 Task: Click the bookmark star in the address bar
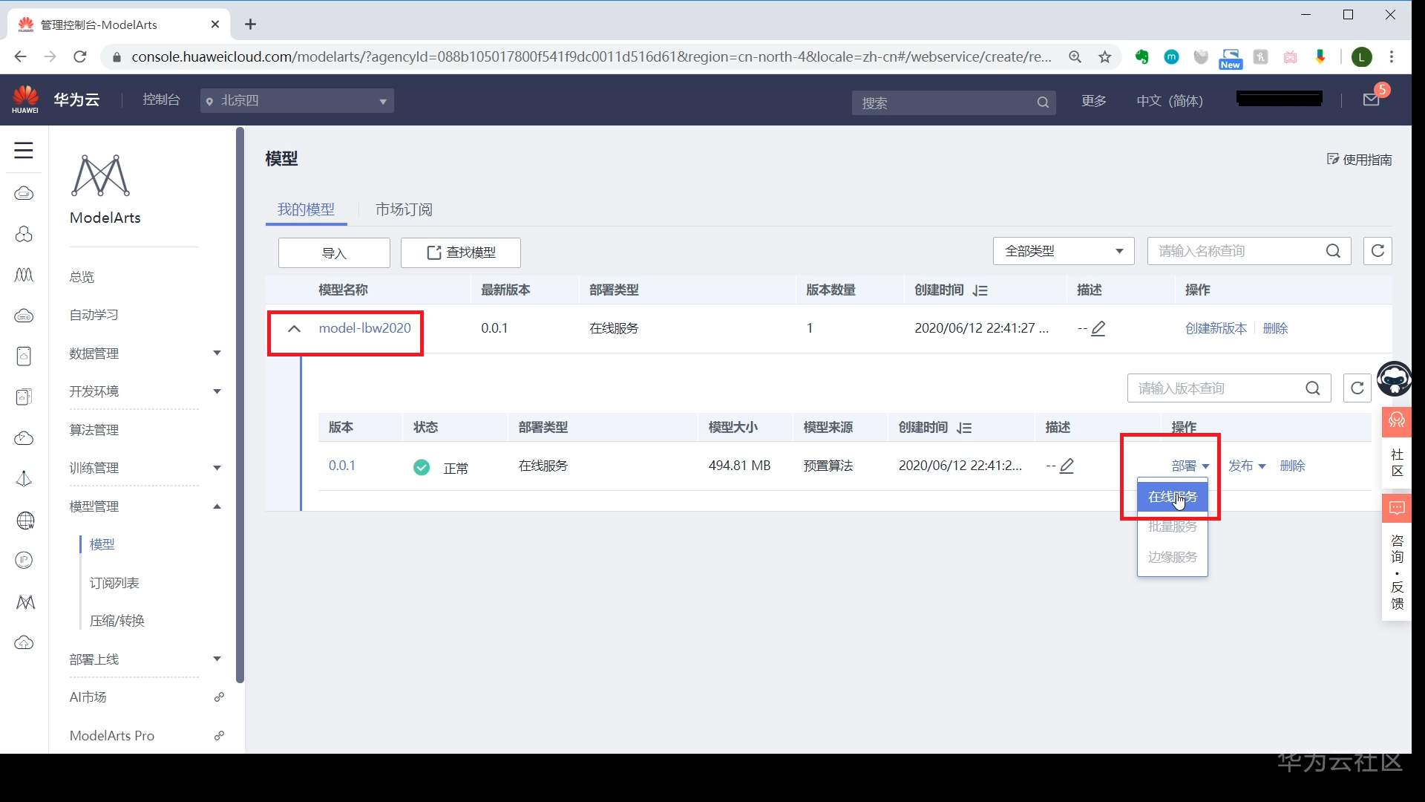(x=1105, y=56)
